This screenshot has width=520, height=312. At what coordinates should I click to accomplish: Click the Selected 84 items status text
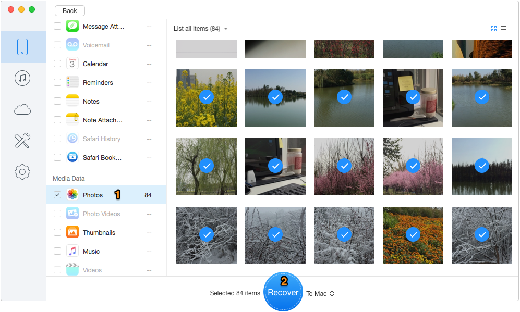(x=235, y=293)
